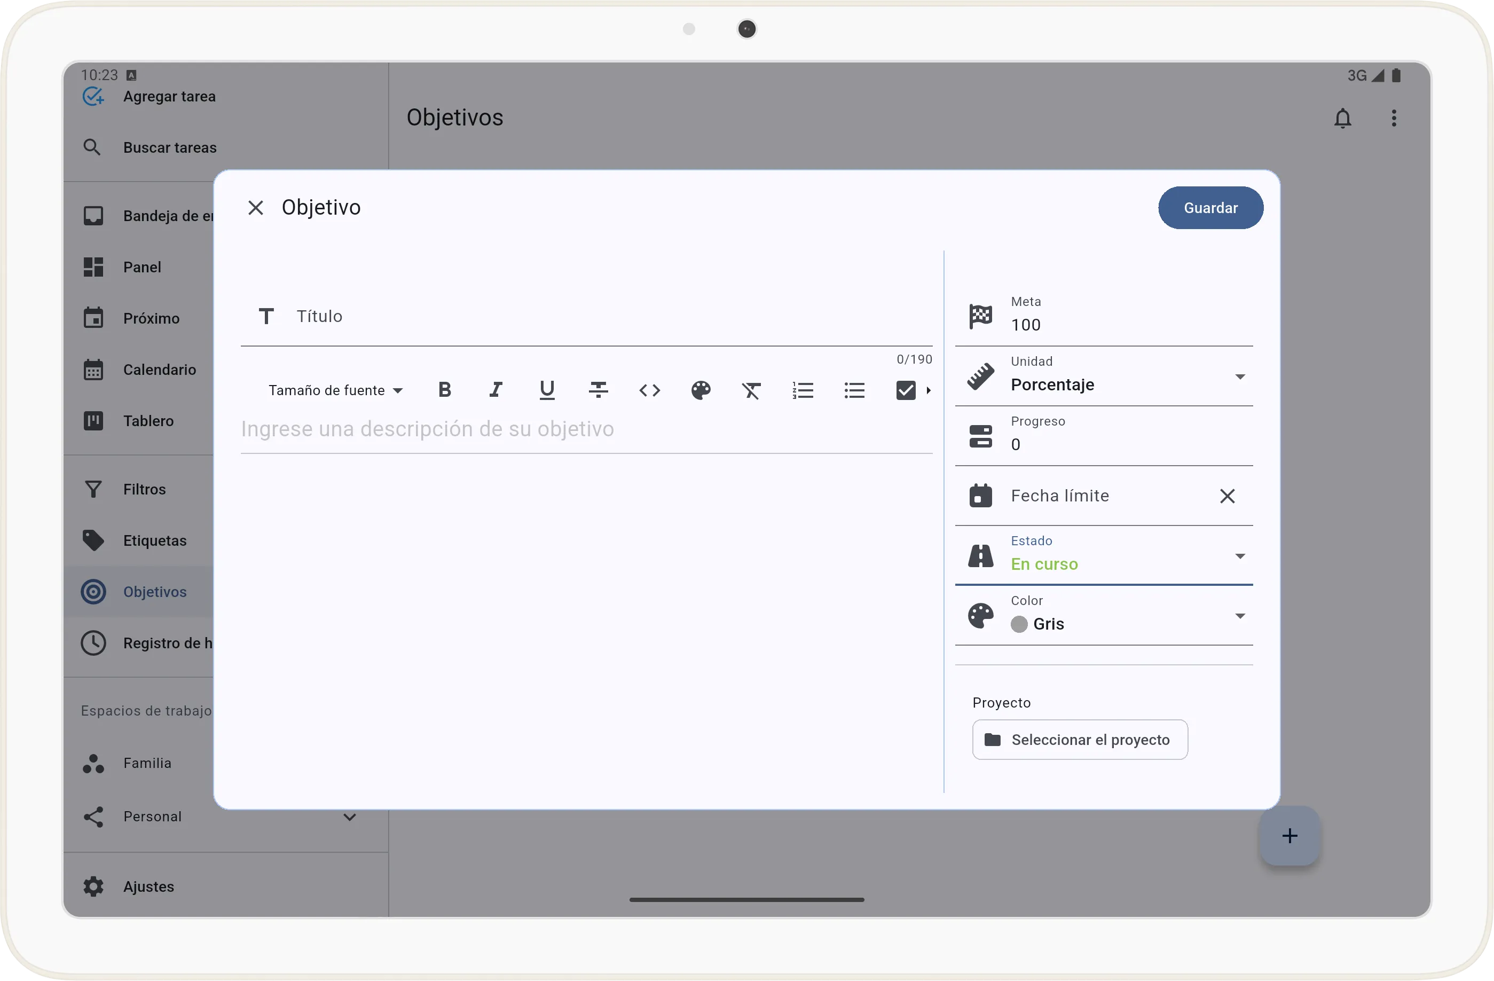This screenshot has width=1494, height=981.
Task: Toggle underline formatting
Action: pos(547,390)
